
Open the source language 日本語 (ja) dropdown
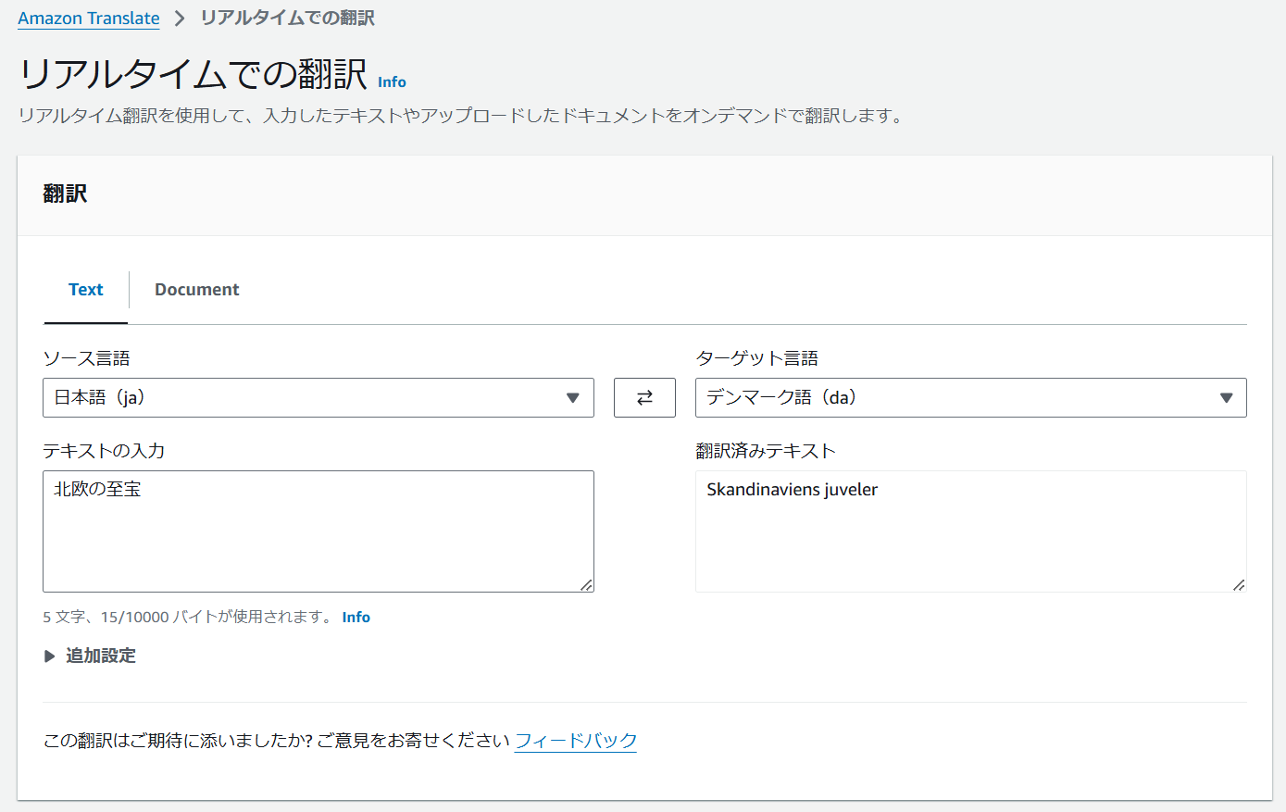coord(318,397)
